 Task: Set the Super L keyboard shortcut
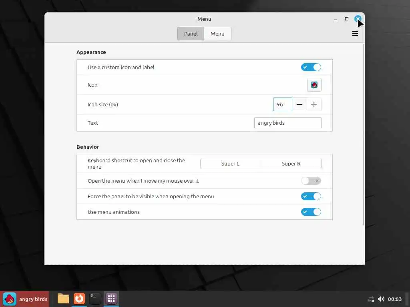[230, 163]
